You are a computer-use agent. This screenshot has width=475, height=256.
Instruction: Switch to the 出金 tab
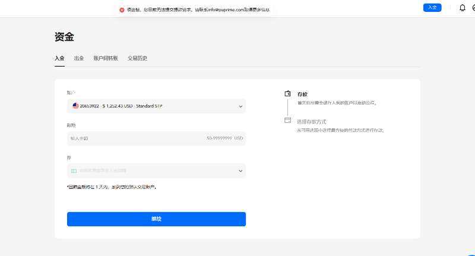pos(79,58)
